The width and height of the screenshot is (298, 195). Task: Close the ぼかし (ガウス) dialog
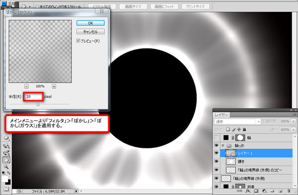pos(102,11)
